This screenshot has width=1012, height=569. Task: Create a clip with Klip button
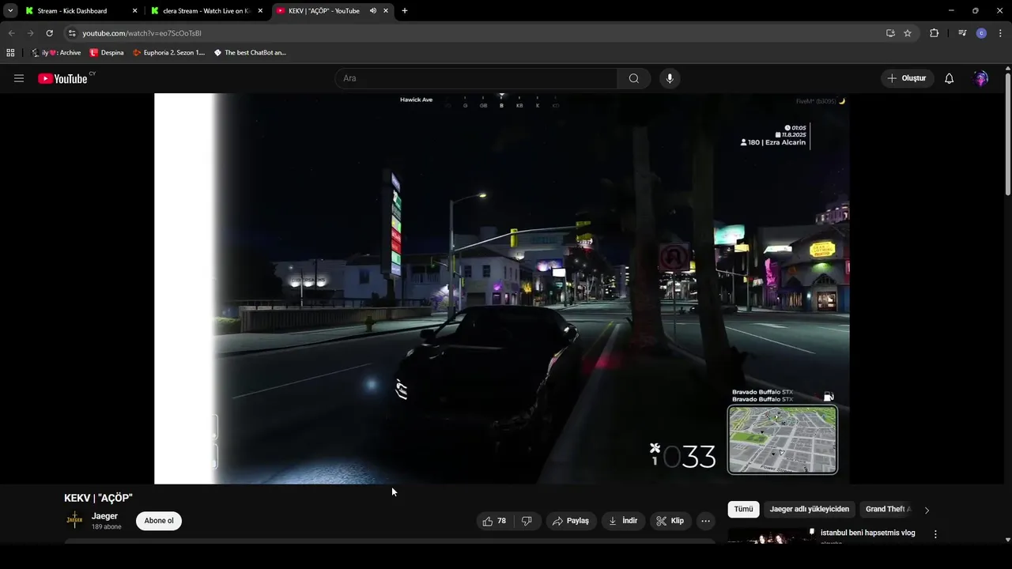click(x=670, y=521)
